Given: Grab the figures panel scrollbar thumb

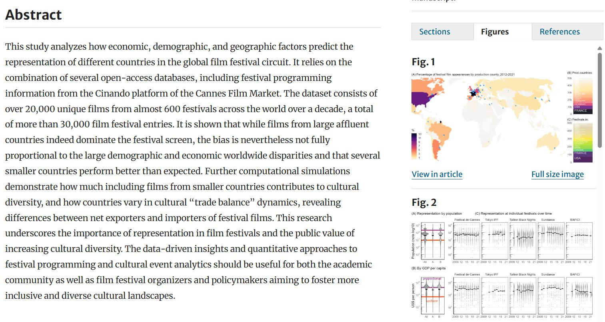Looking at the screenshot, I should (599, 100).
